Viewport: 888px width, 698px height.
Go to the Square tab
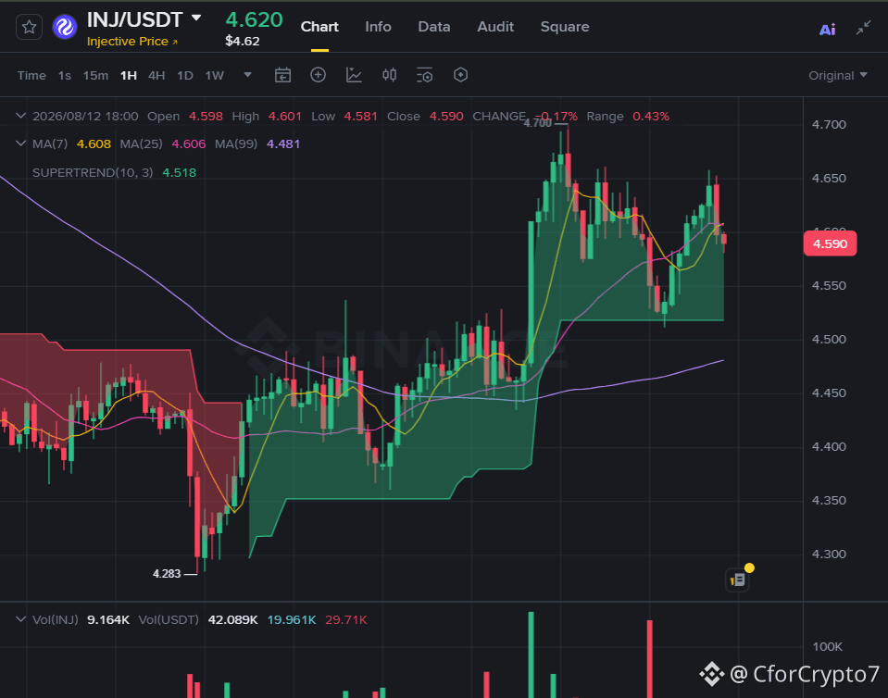[565, 27]
